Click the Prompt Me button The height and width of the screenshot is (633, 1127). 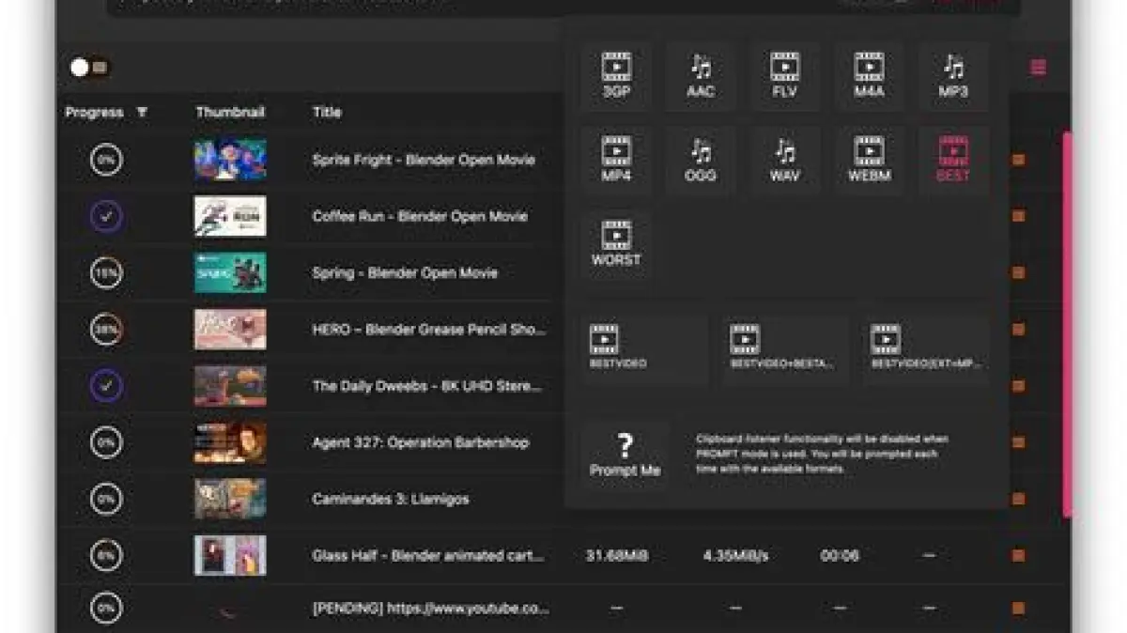(625, 455)
